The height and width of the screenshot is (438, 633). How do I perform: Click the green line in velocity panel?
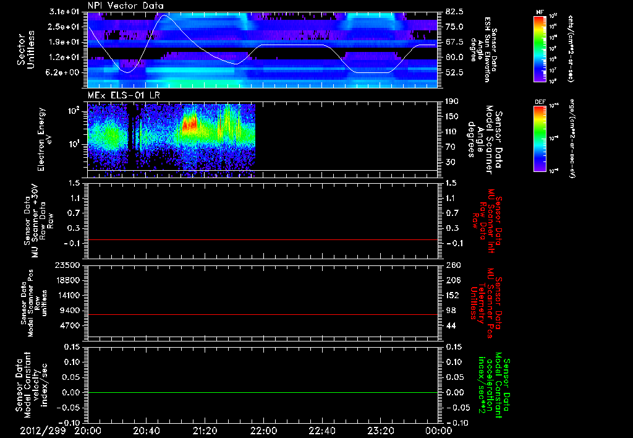tap(263, 392)
